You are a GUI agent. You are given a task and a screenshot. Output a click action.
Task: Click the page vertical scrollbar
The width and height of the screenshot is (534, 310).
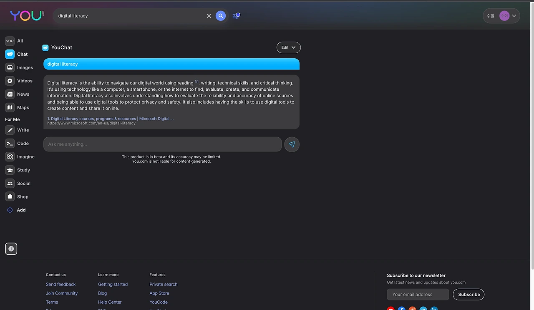(532, 135)
